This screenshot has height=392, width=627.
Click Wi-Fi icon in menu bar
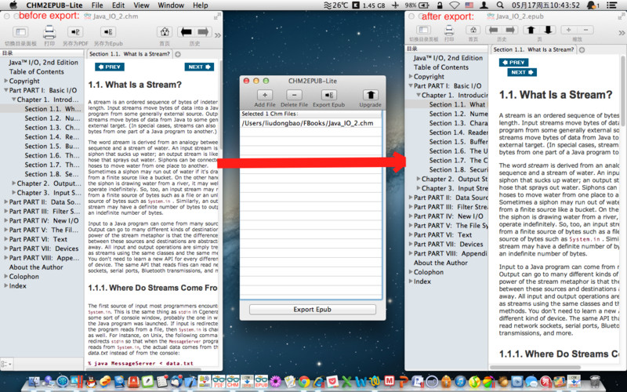coord(455,5)
